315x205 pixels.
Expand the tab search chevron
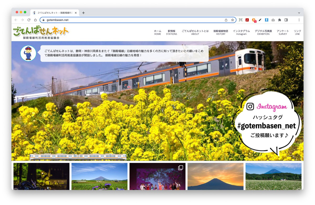tap(299, 13)
